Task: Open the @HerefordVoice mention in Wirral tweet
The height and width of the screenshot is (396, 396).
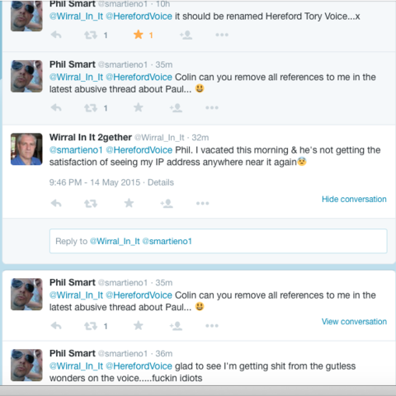Action: 139,150
